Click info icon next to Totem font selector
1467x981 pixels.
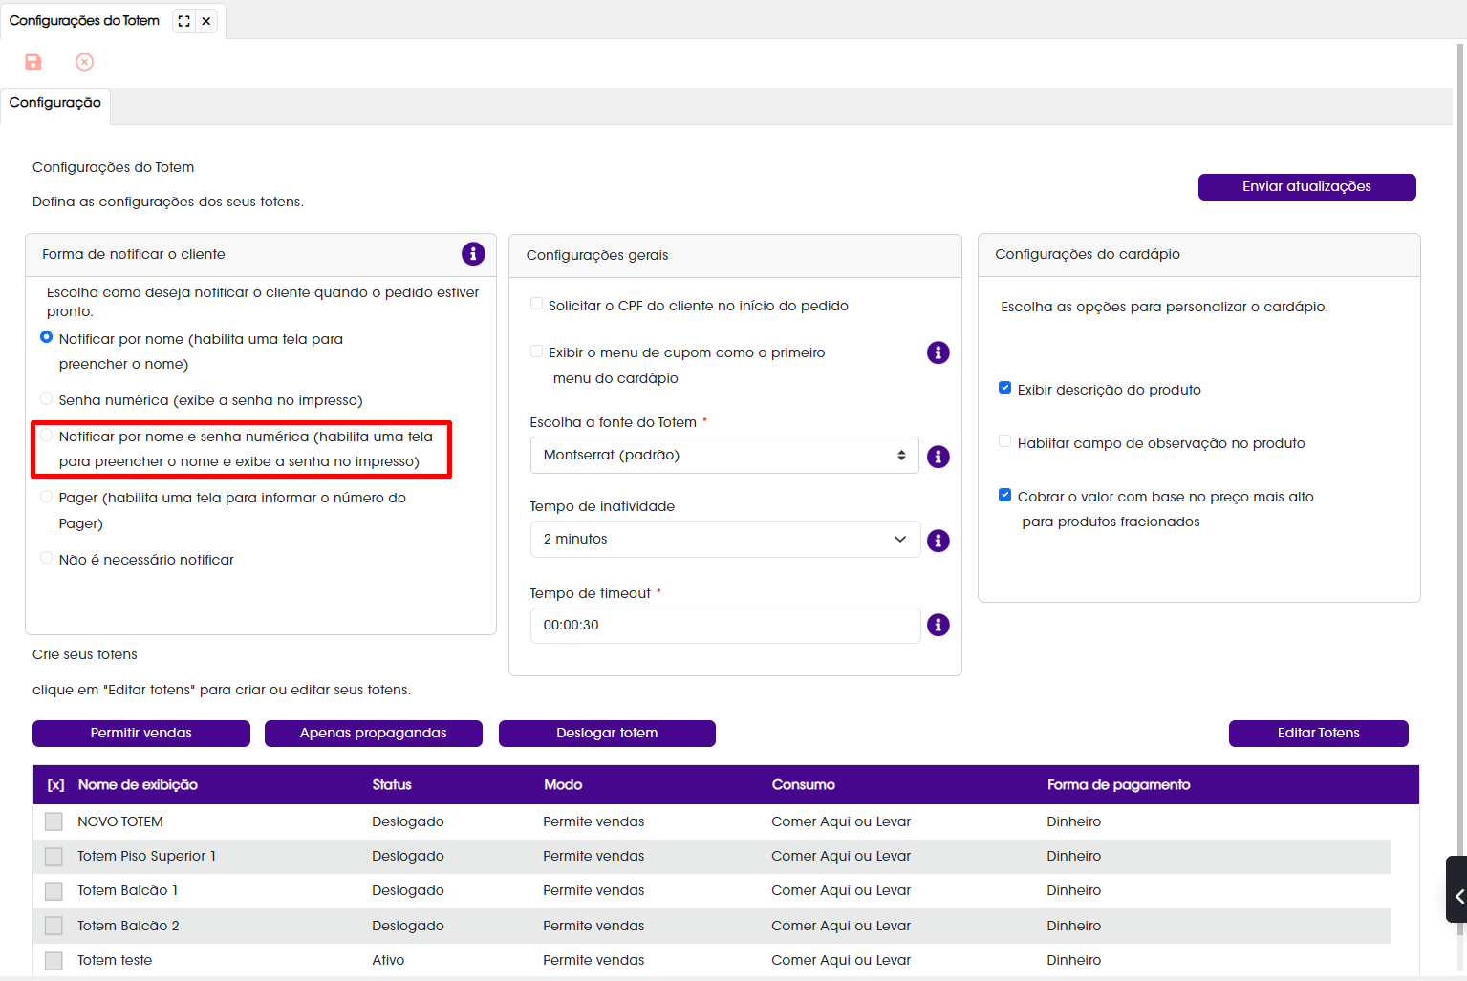(938, 457)
